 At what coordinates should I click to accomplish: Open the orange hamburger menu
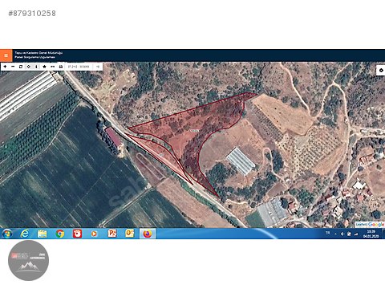click(x=6, y=55)
